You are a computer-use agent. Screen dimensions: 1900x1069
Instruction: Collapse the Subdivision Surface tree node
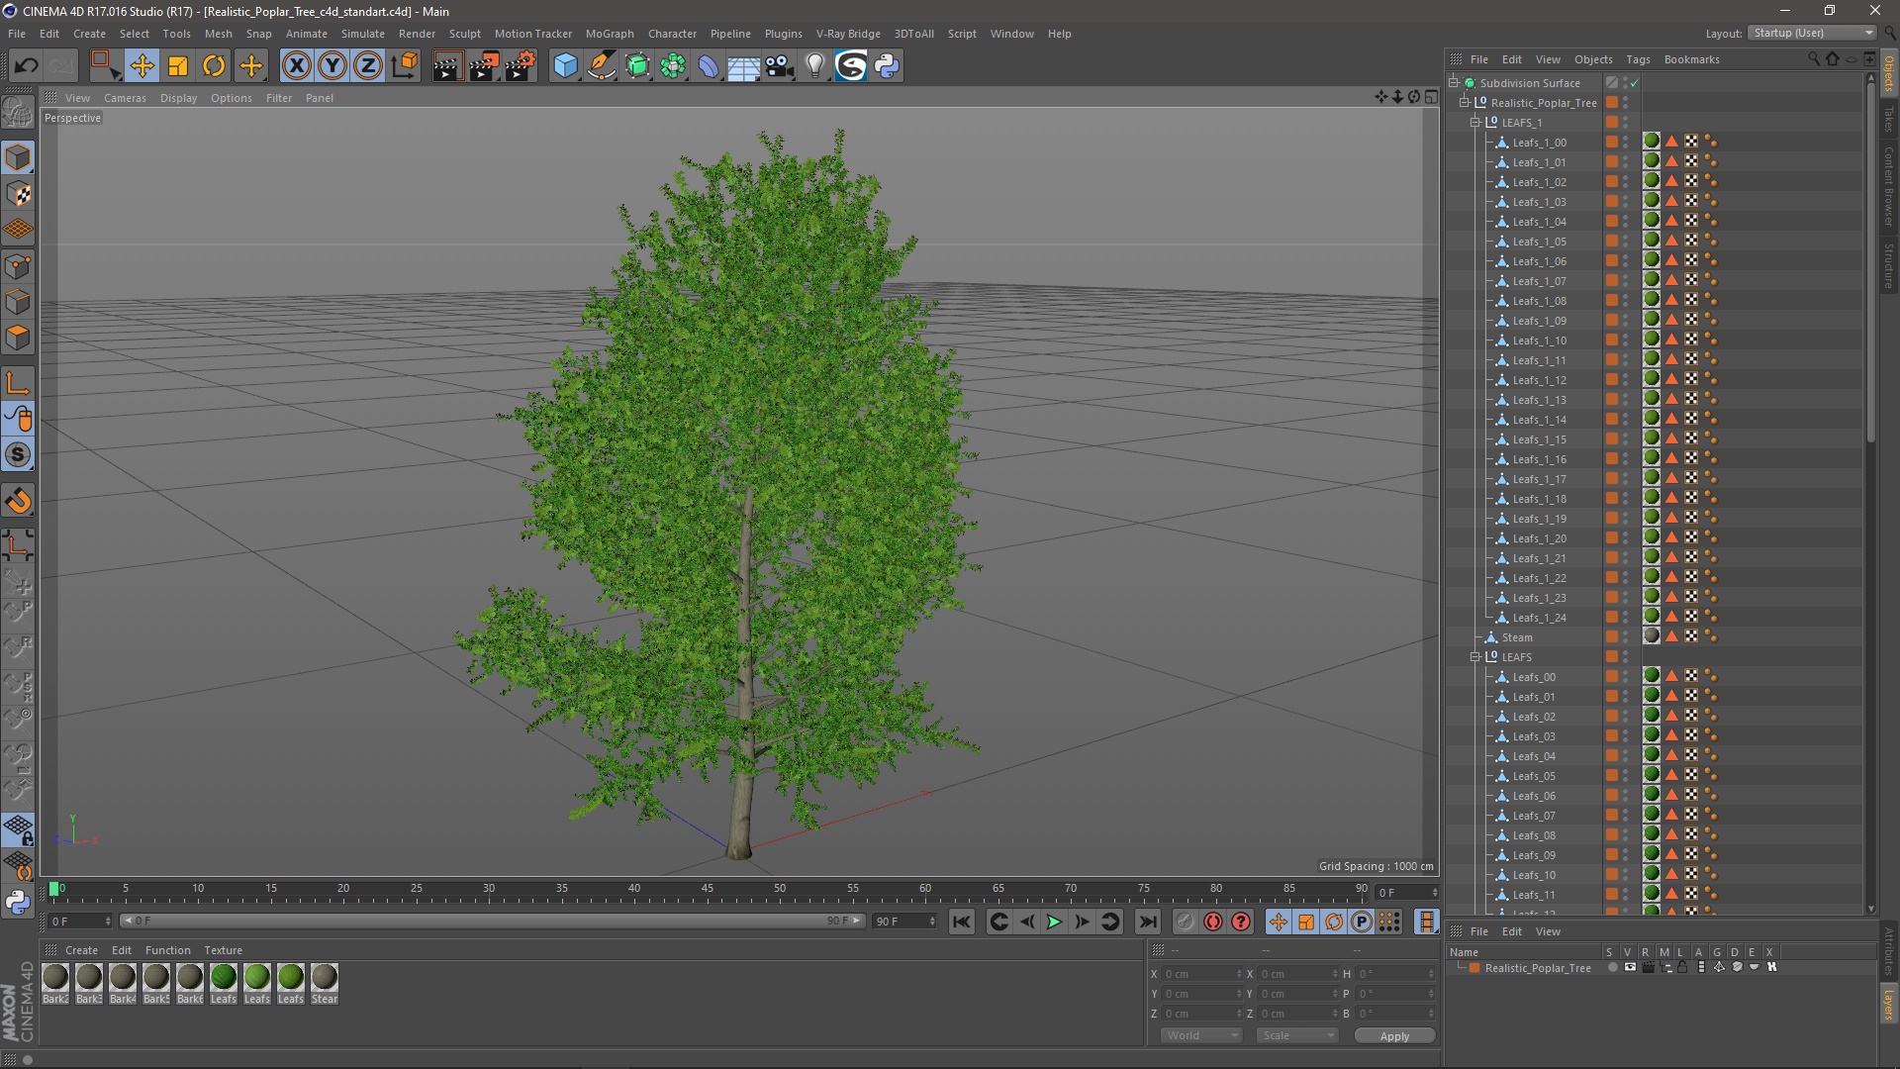tap(1454, 83)
